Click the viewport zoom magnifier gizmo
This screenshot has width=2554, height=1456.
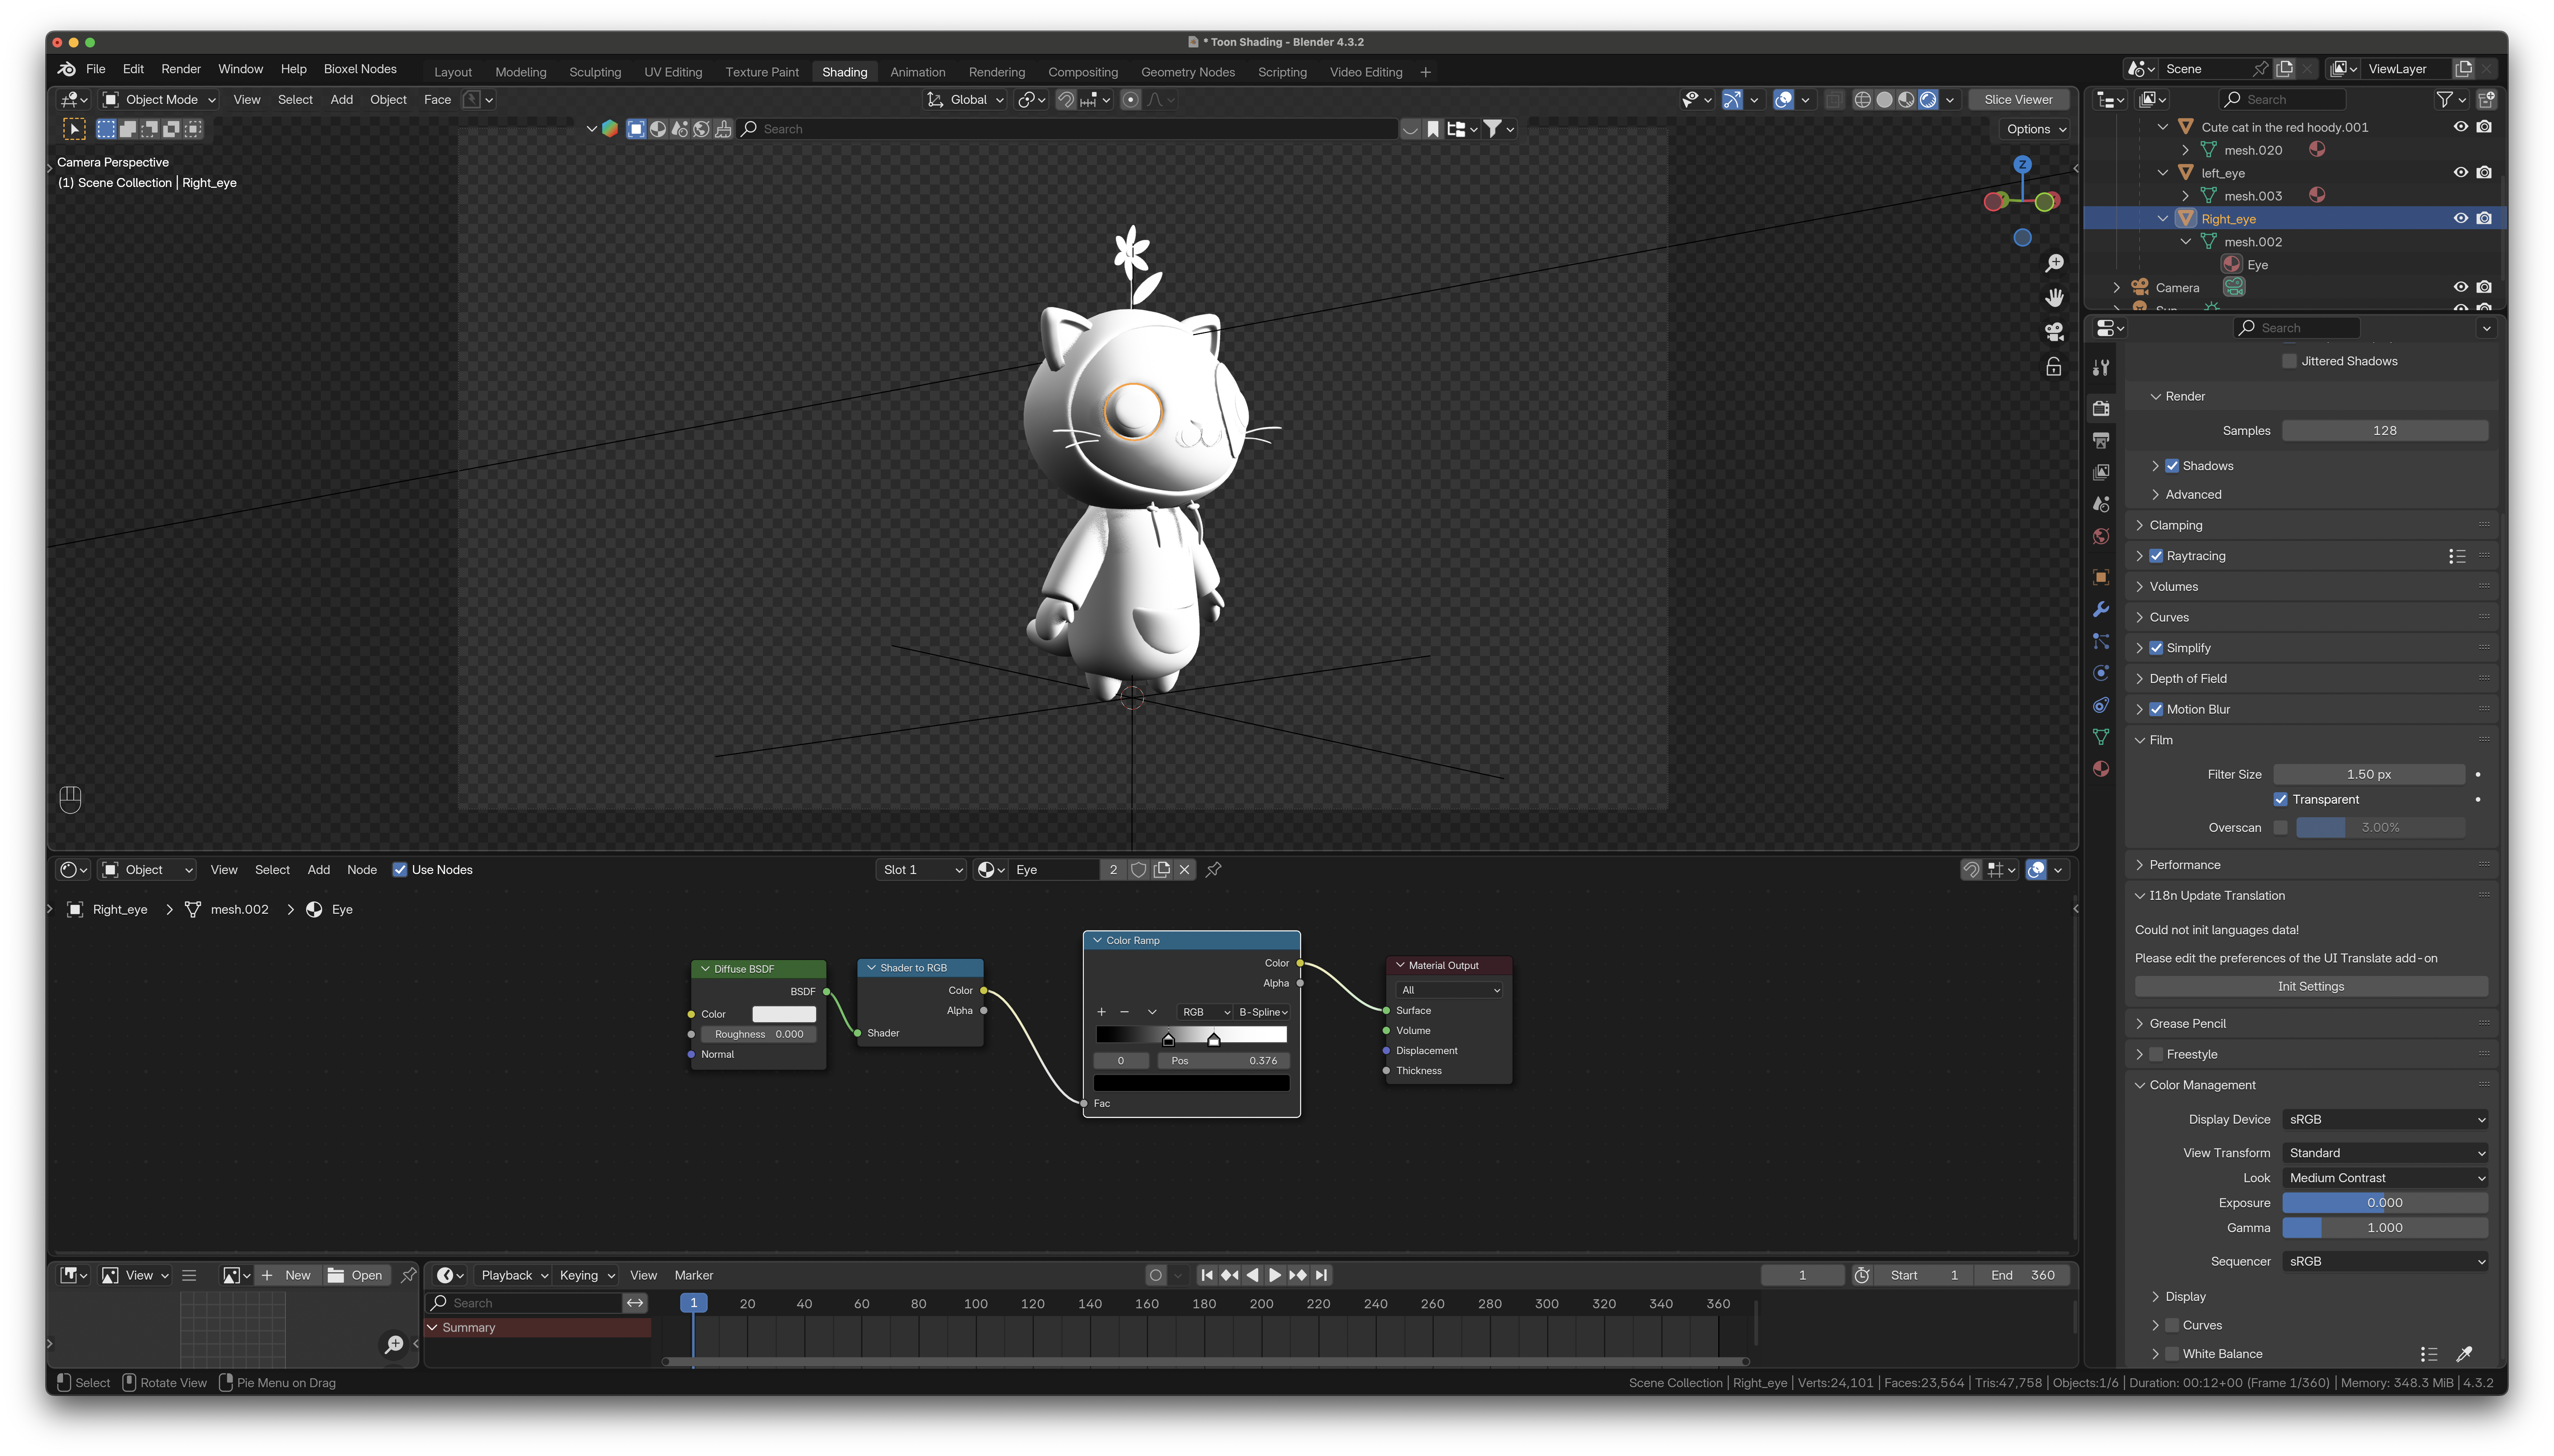[x=2054, y=263]
